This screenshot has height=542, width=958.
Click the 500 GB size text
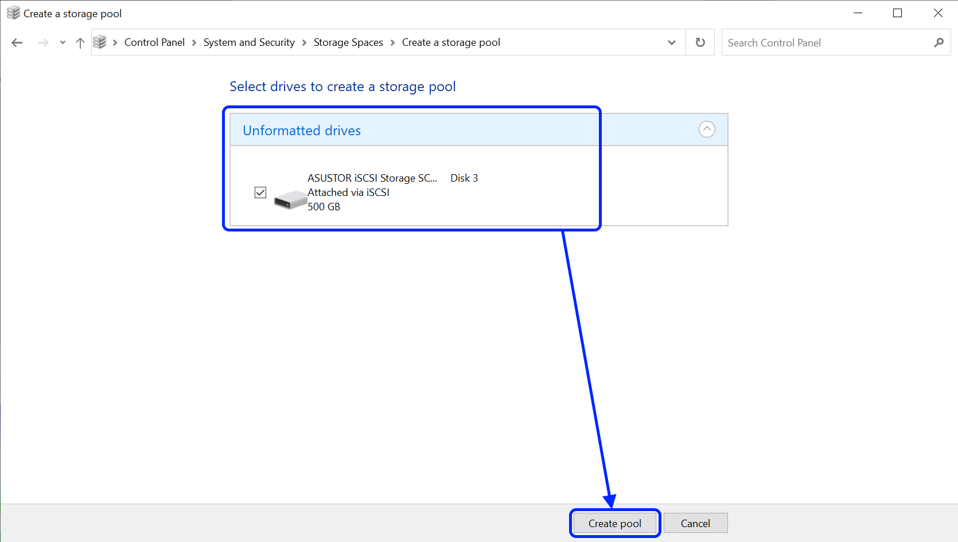coord(324,207)
